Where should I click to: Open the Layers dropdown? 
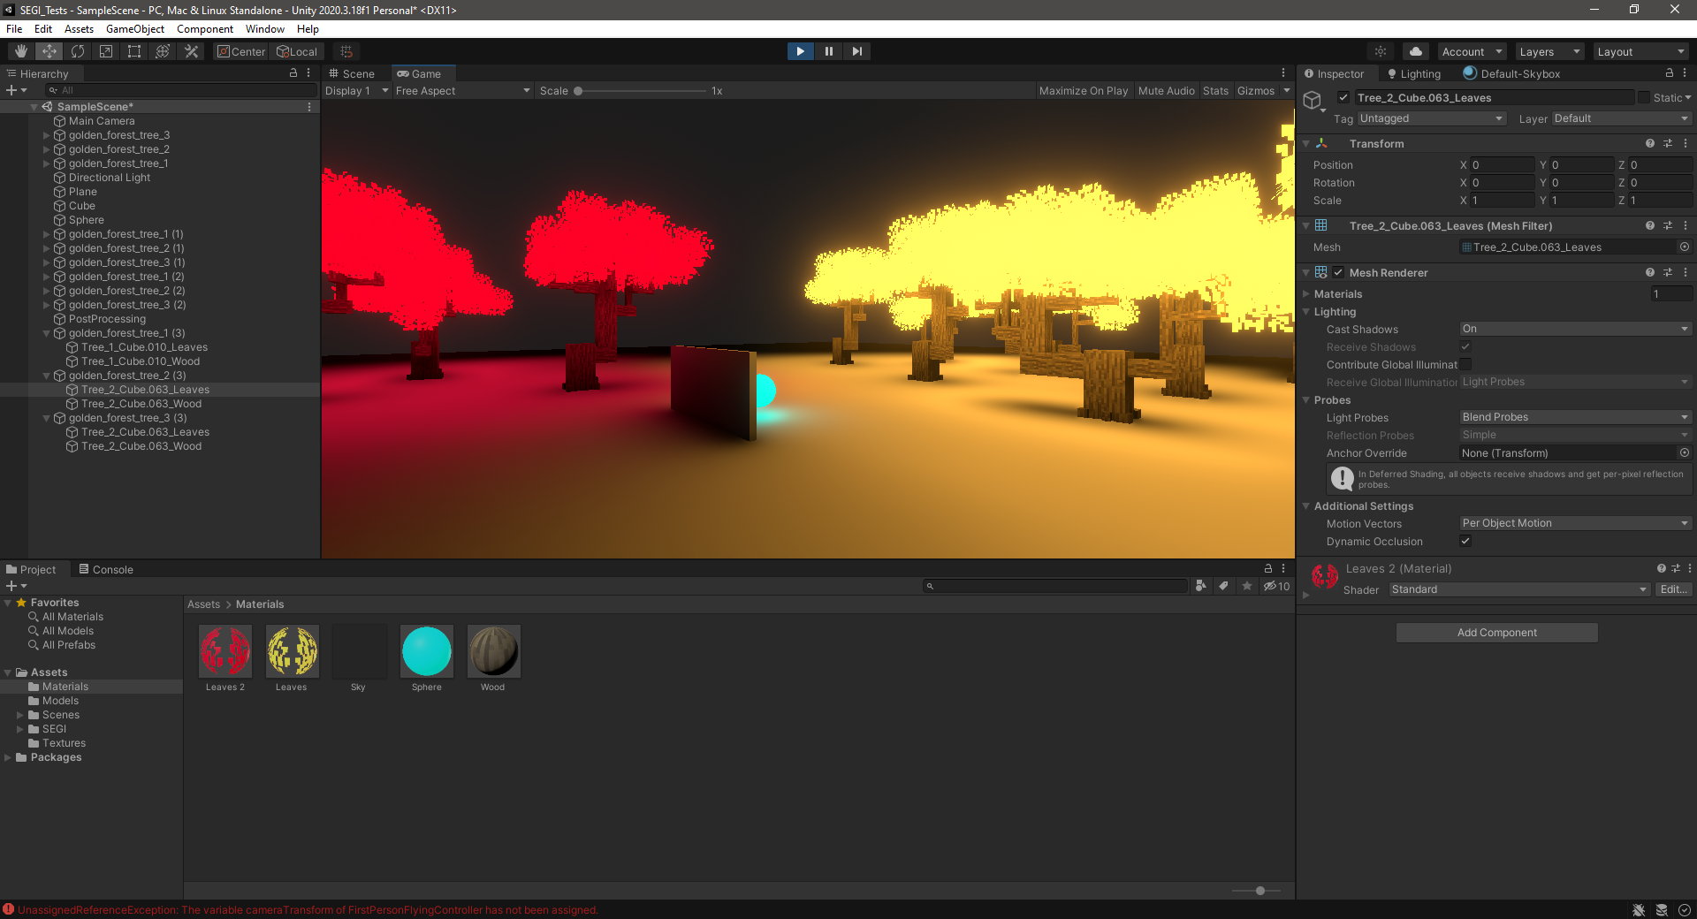point(1549,52)
